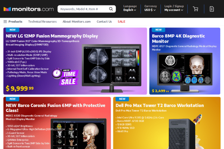Open the shopping cart

(195, 9)
